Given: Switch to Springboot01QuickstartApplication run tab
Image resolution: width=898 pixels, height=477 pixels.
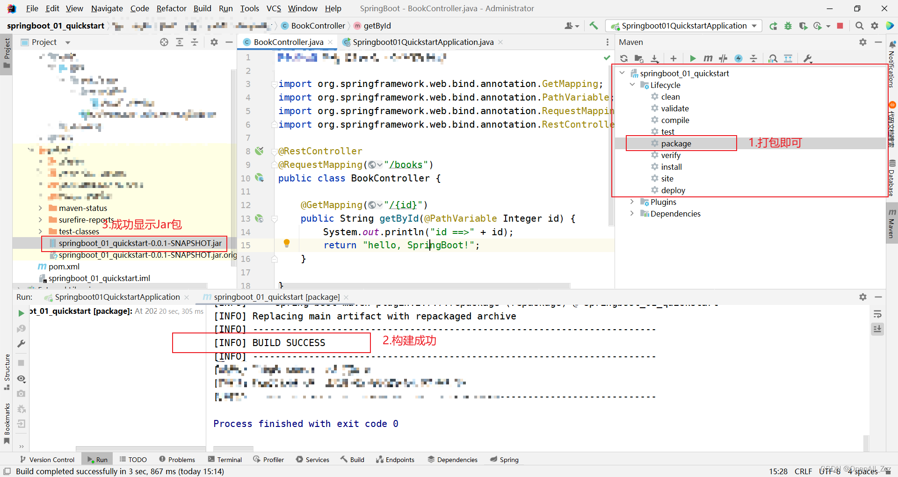Looking at the screenshot, I should tap(117, 297).
